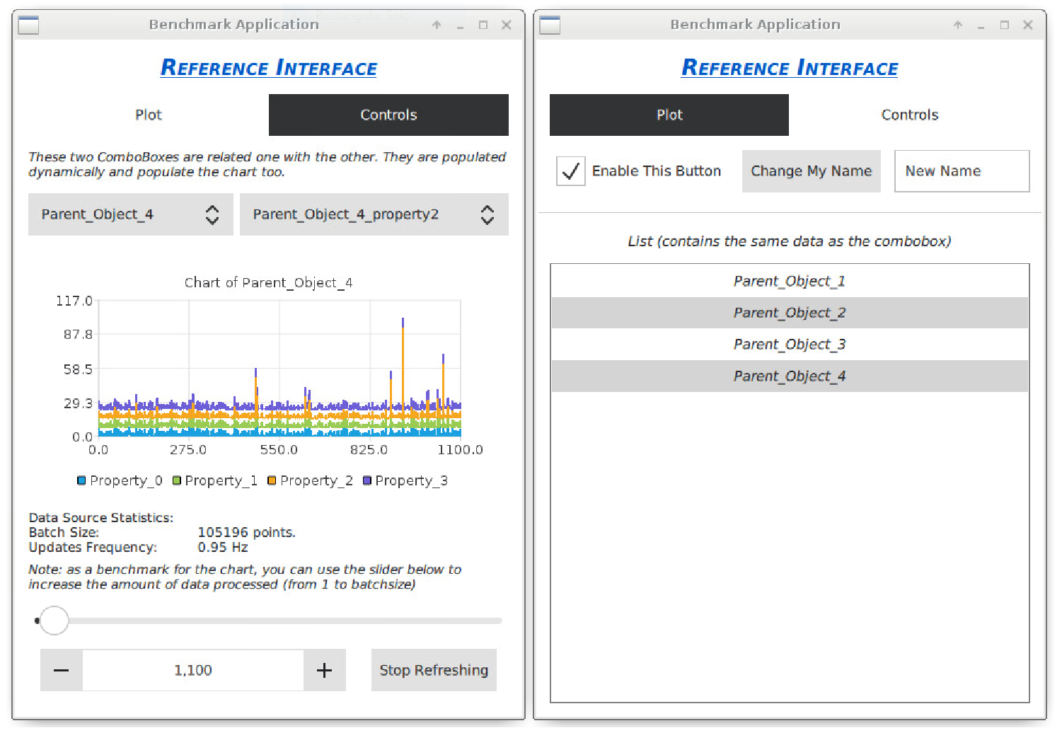Toggle the Enable This Button checkbox
This screenshot has width=1062, height=733.
coord(570,171)
